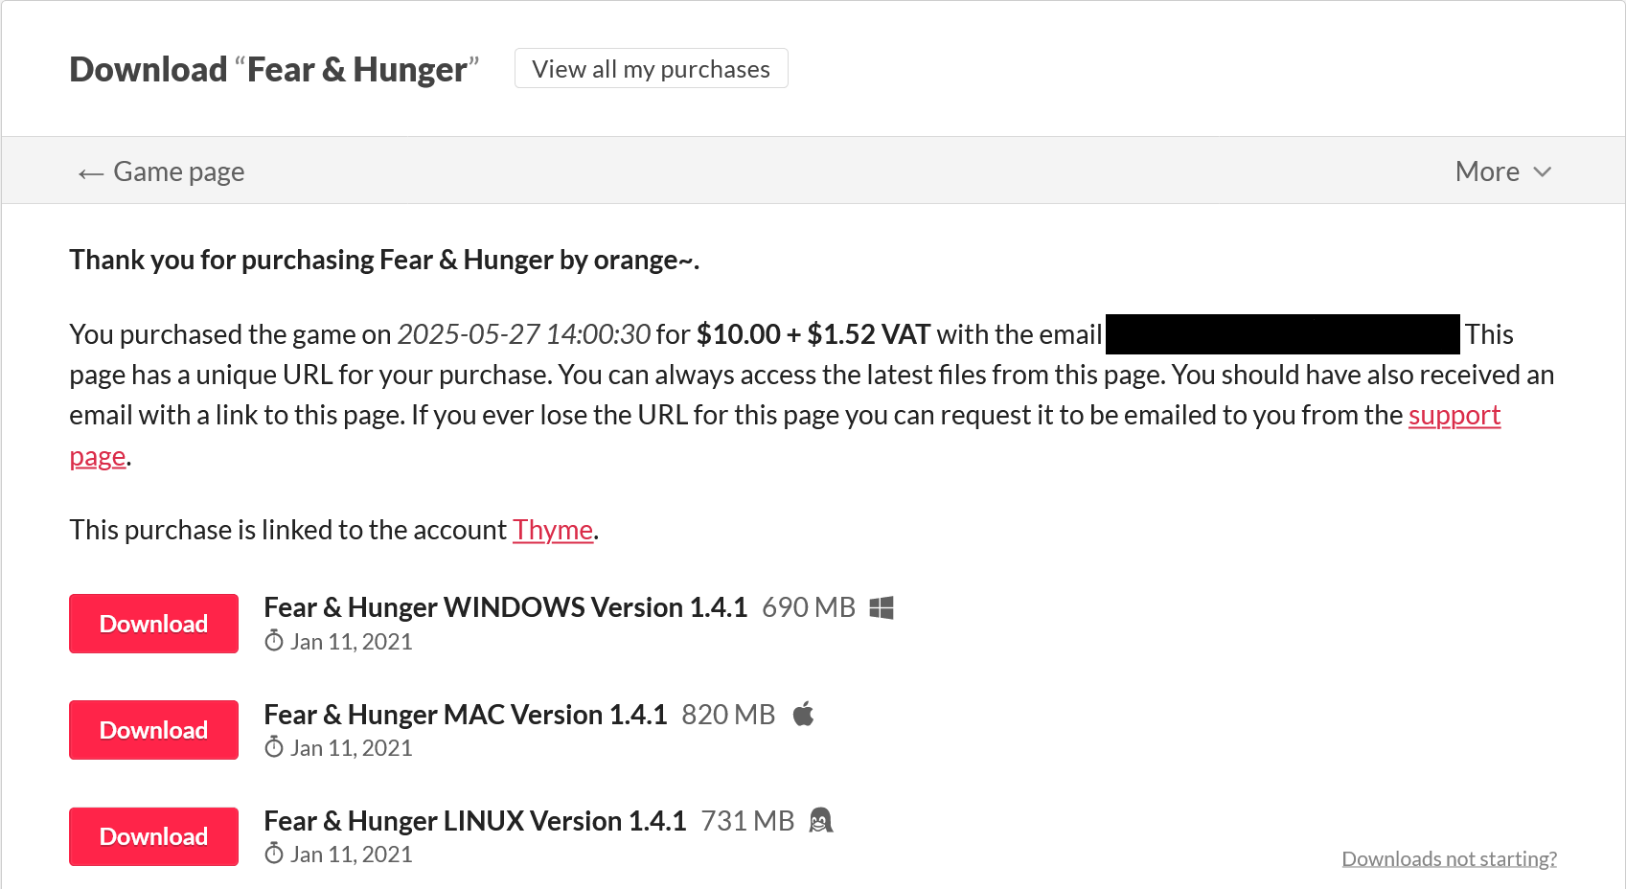Go back to the Game page
Screen dimensions: 1626x889
click(161, 171)
